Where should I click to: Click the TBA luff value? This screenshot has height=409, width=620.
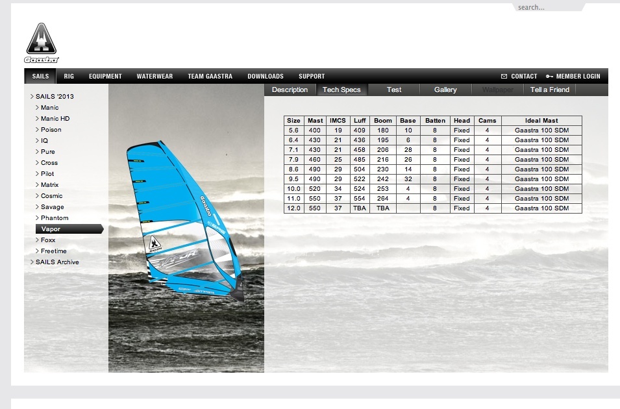pos(360,208)
